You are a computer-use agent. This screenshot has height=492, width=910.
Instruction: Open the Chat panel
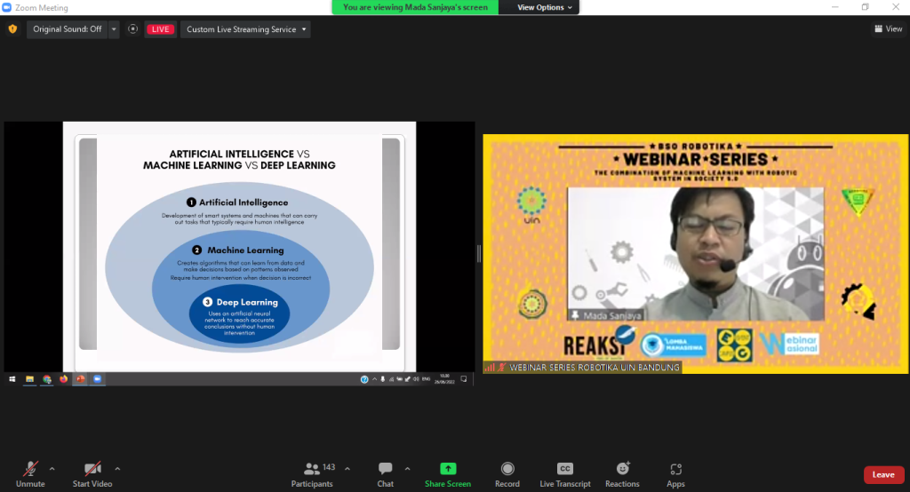pyautogui.click(x=385, y=473)
